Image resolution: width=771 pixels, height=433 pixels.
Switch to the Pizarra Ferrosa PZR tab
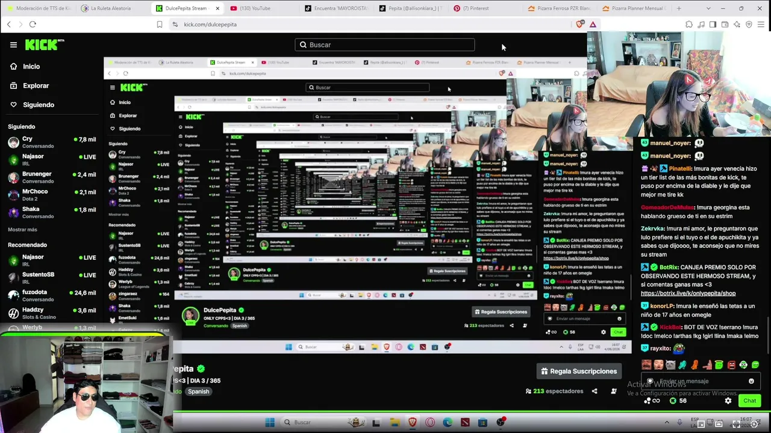tap(561, 8)
